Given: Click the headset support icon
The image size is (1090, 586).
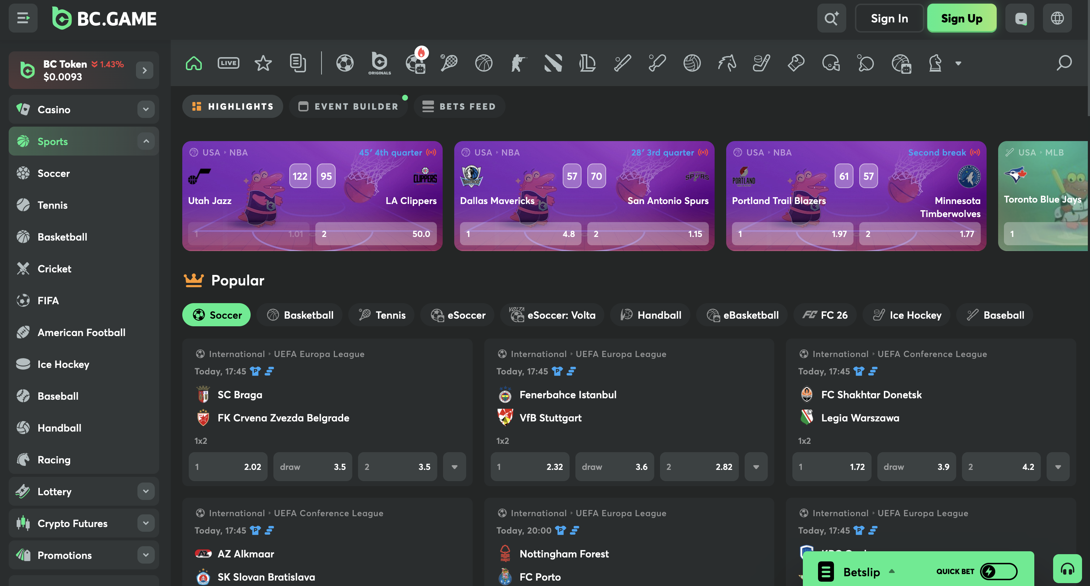Looking at the screenshot, I should pos(1067,569).
